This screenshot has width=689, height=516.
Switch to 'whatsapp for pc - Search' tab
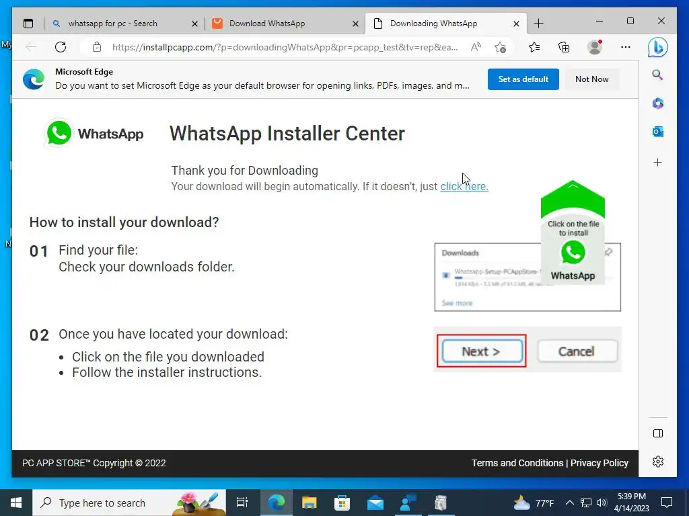(x=124, y=24)
